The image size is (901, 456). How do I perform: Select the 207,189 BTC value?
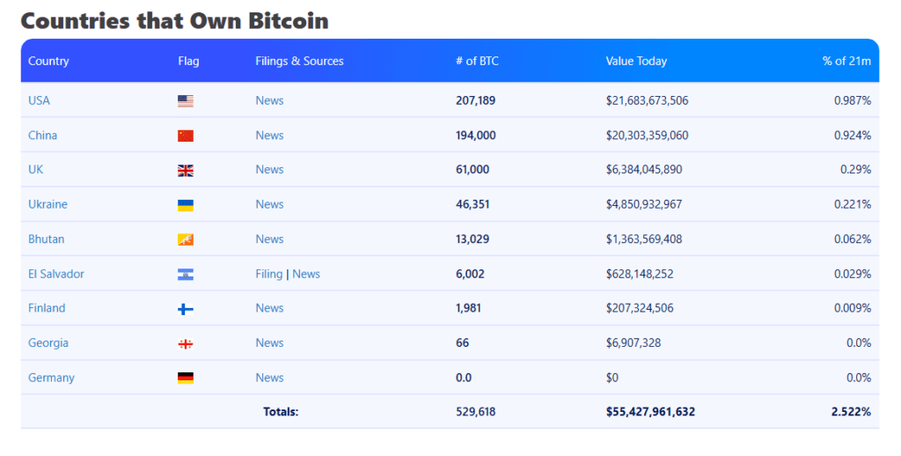point(475,100)
